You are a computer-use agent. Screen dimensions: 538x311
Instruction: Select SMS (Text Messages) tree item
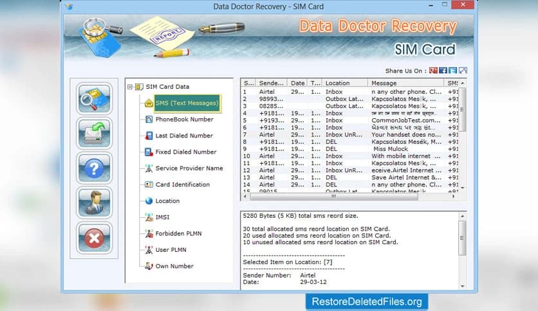coord(187,103)
